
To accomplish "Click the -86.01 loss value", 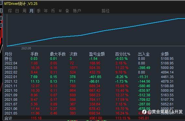I will [94, 81].
